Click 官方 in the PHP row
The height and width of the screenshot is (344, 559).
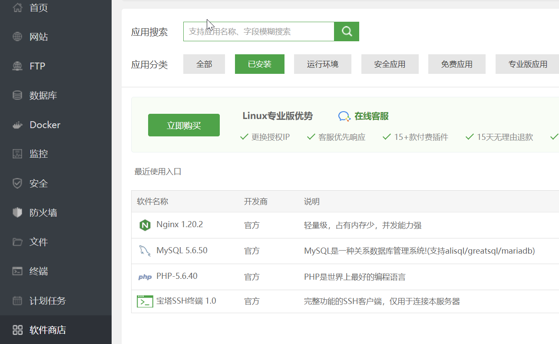252,277
